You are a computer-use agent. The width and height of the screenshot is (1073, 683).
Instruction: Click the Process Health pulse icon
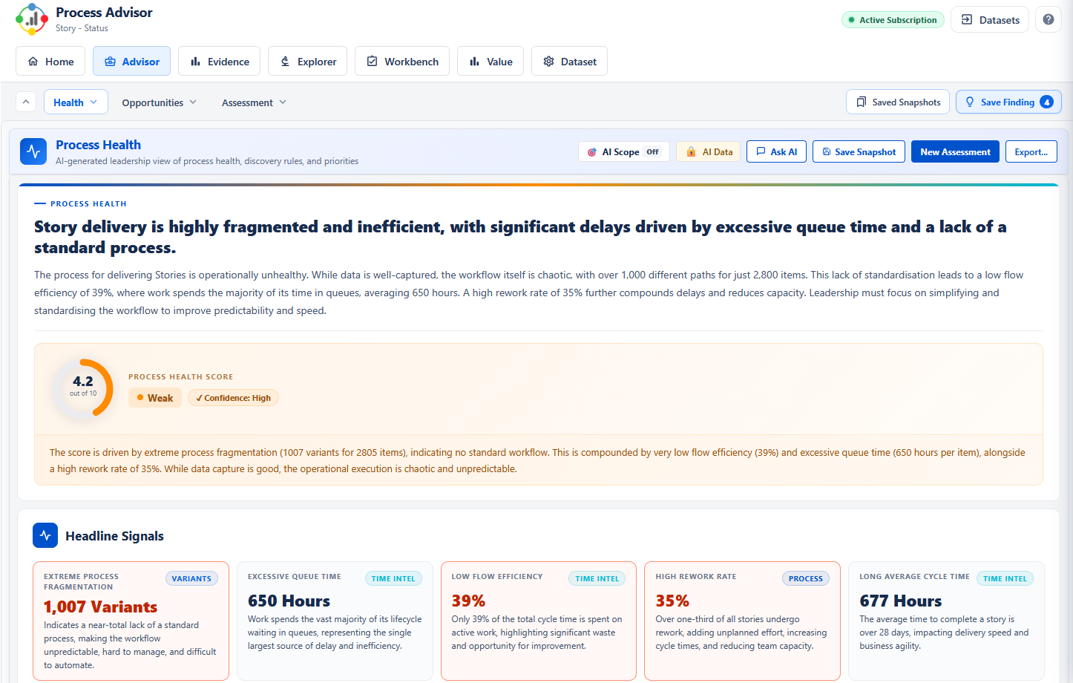pos(33,151)
